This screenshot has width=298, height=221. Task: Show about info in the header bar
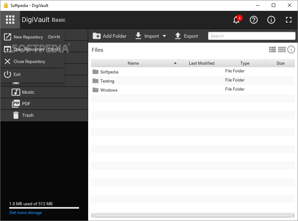(x=271, y=20)
